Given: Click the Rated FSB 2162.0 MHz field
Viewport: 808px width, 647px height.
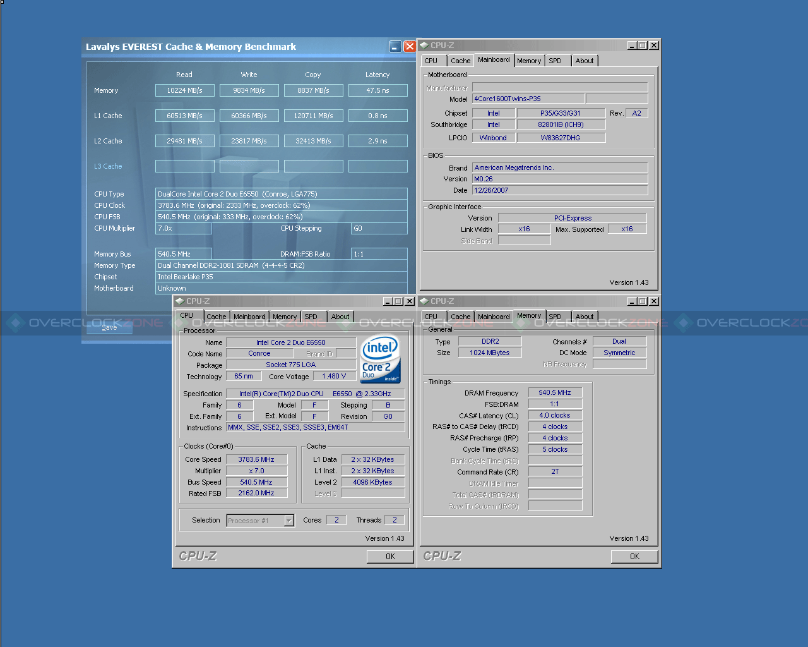Looking at the screenshot, I should click(256, 493).
